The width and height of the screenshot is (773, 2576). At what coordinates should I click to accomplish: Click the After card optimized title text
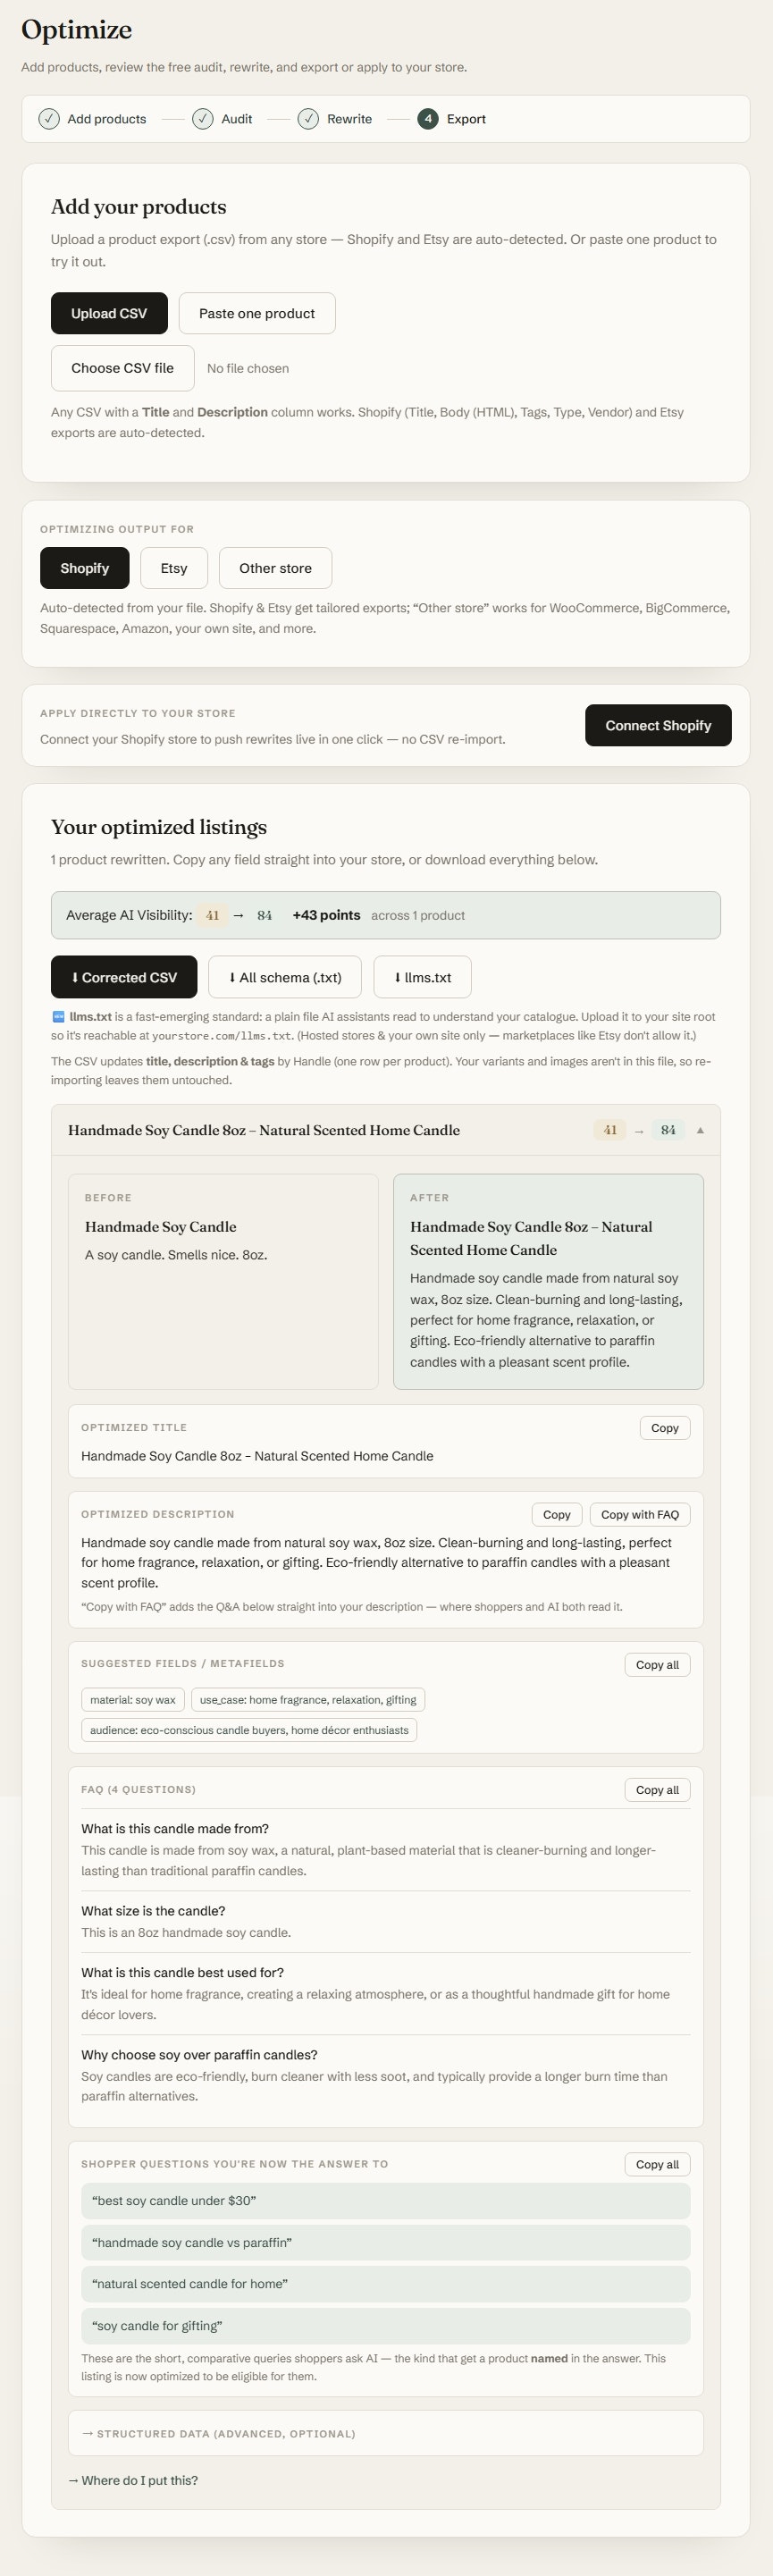531,1238
